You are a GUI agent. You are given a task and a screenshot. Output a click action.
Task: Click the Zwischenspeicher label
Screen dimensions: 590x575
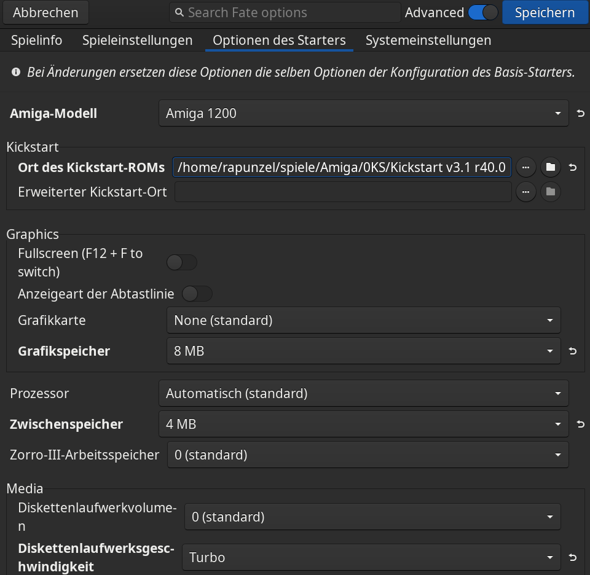(66, 424)
